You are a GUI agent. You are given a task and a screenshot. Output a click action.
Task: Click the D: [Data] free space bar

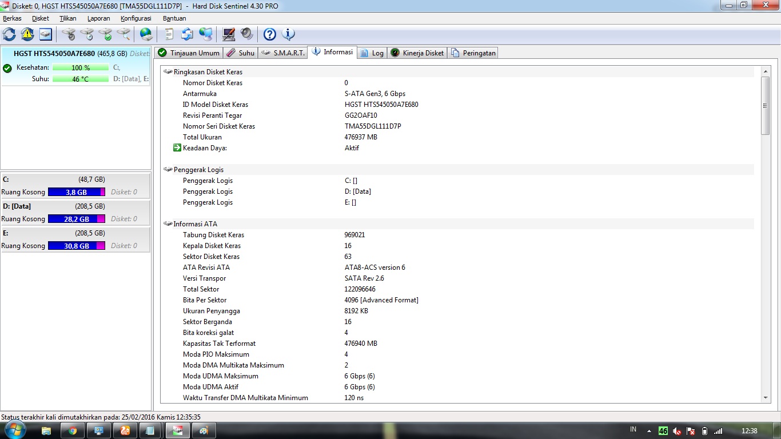point(77,219)
